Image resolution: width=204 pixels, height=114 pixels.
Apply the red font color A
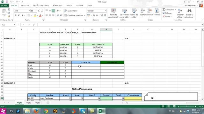point(40,16)
